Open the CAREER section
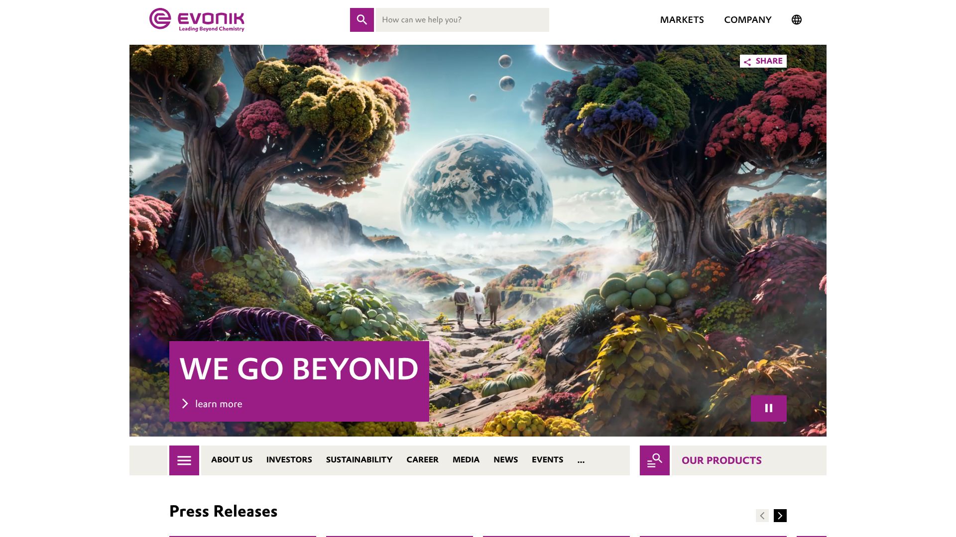 422,460
